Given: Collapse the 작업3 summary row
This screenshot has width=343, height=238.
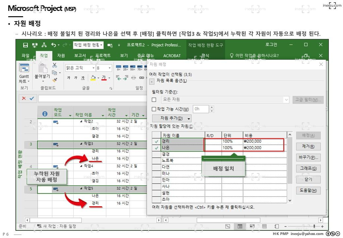Looking at the screenshot, I should point(81,144).
